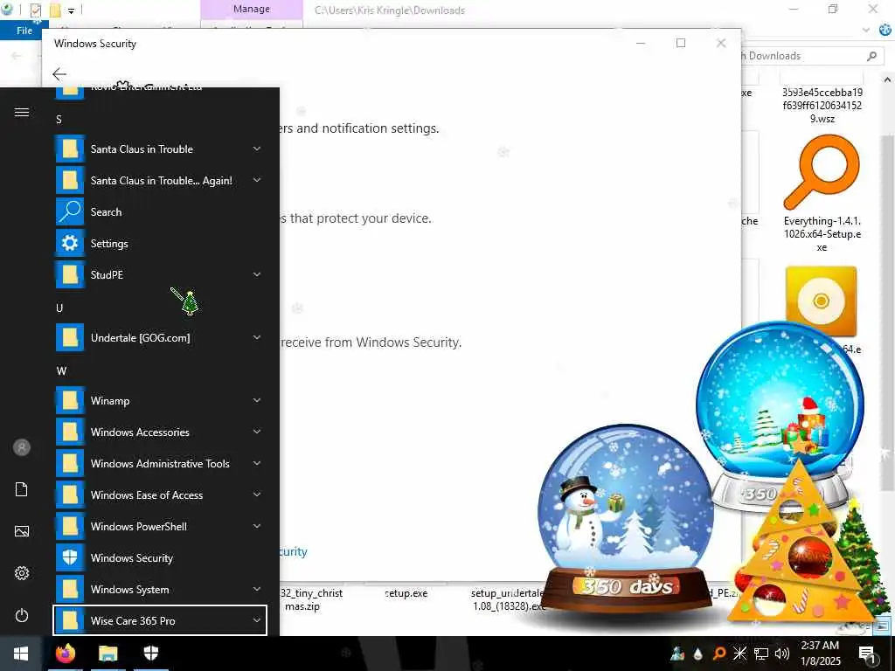895x671 pixels.
Task: Select 3593e45ccebba19...wsz file
Action: (x=822, y=106)
